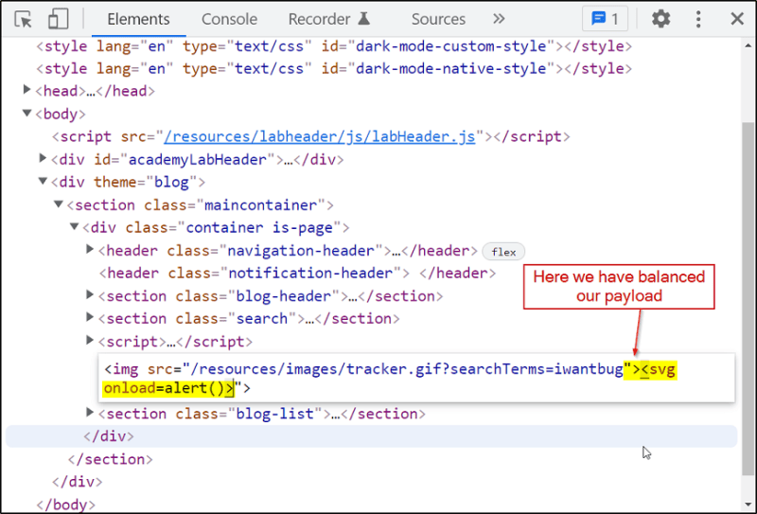The width and height of the screenshot is (757, 514).
Task: Select the highlighted closing </div> row
Action: coord(371,436)
